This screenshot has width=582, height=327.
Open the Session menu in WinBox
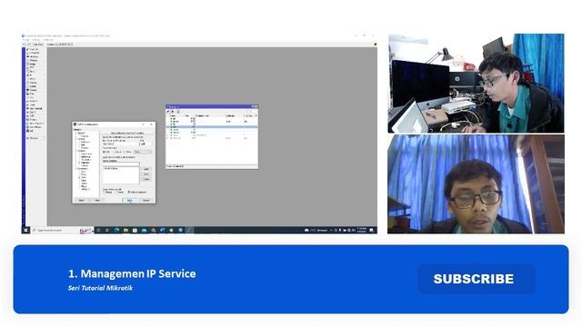click(x=26, y=40)
